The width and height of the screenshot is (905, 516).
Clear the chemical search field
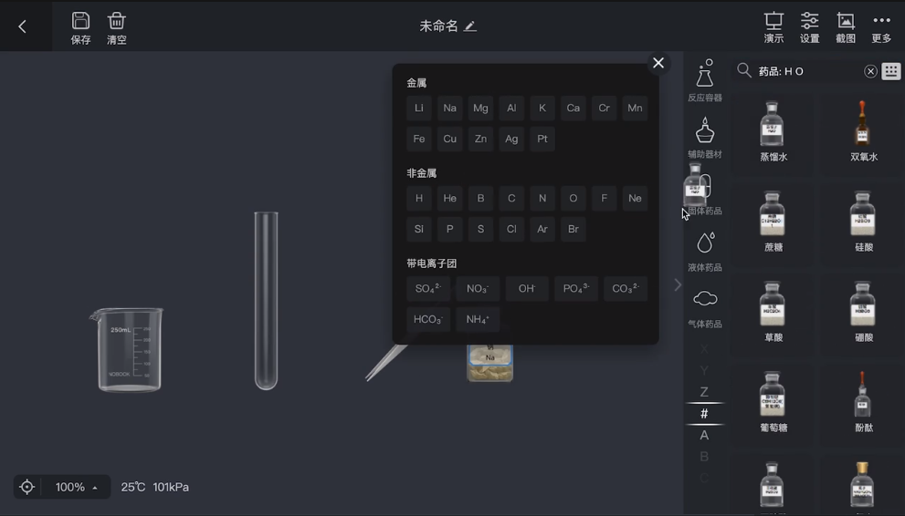pyautogui.click(x=870, y=71)
